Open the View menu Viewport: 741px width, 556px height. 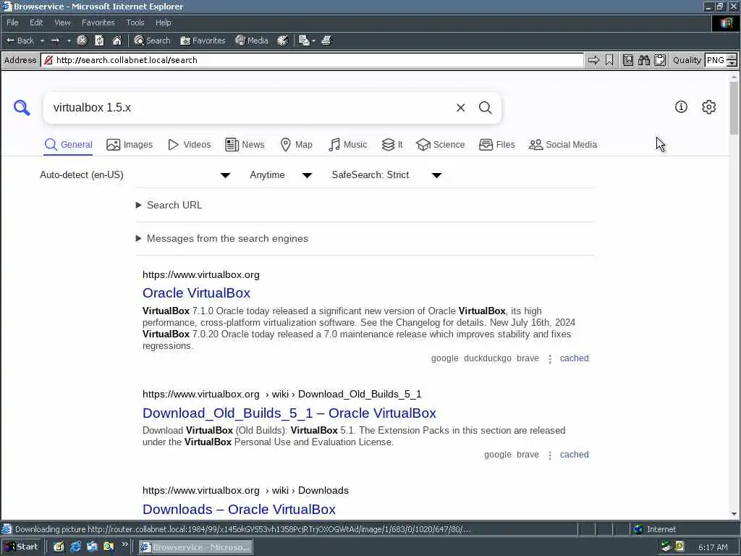(62, 22)
